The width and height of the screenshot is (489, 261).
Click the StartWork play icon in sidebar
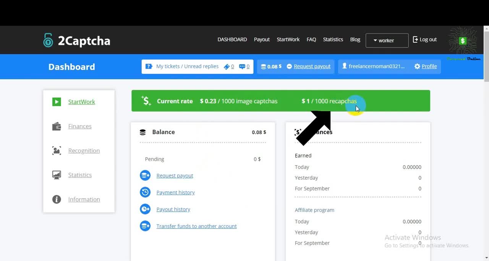pos(57,102)
